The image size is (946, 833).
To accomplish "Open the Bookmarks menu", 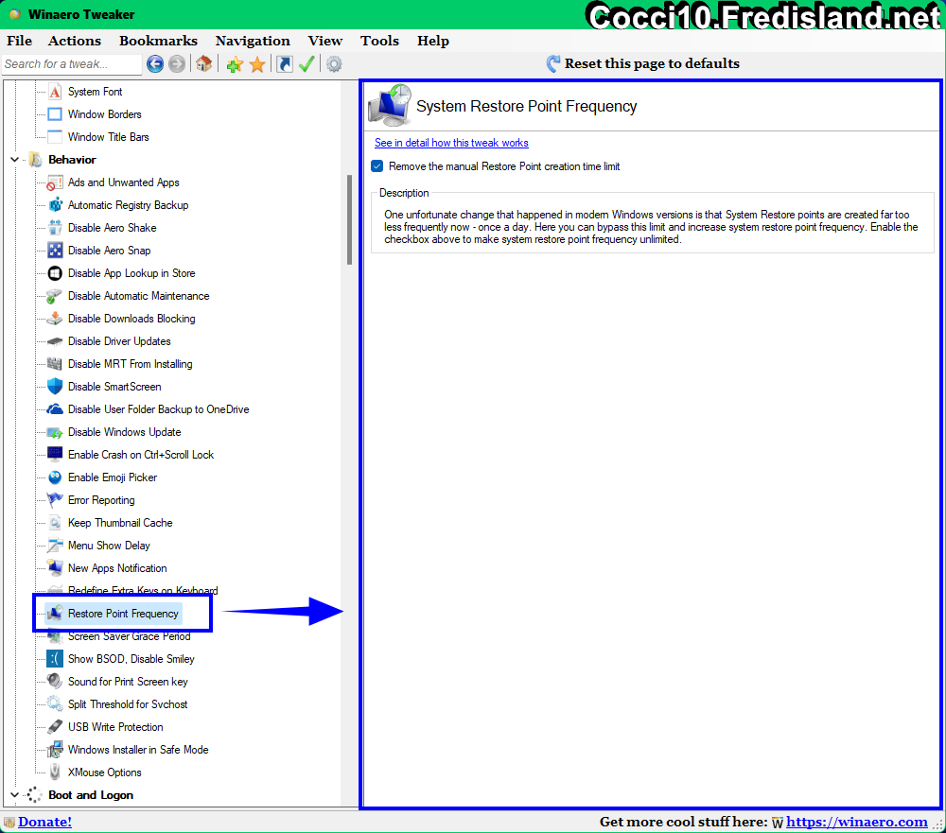I will click(158, 41).
